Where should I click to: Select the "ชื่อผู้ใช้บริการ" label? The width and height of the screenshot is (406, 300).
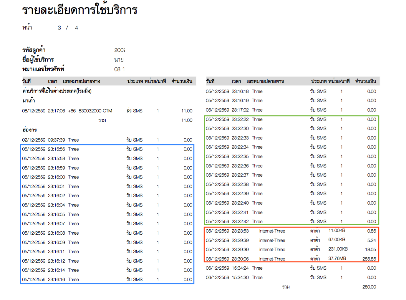[x=38, y=59]
